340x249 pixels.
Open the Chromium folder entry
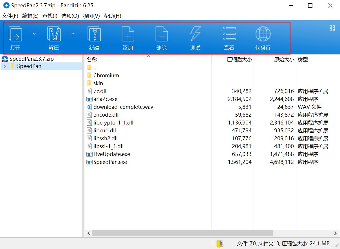106,75
